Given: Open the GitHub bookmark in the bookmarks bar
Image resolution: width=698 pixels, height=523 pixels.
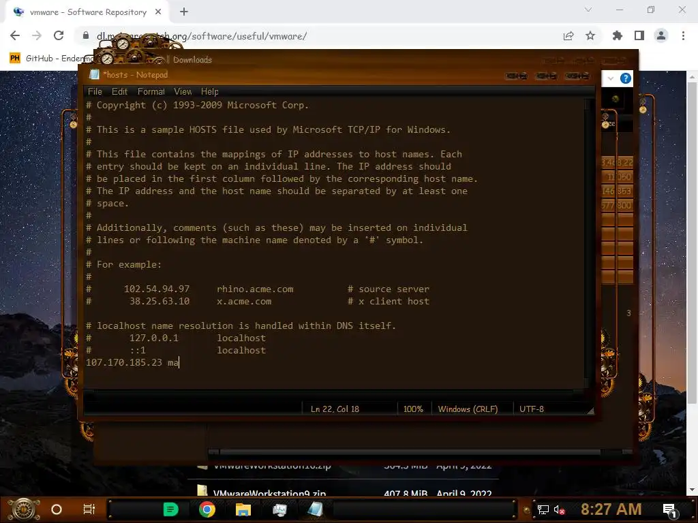Looking at the screenshot, I should [x=51, y=59].
